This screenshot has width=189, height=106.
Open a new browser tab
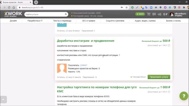pos(36,2)
